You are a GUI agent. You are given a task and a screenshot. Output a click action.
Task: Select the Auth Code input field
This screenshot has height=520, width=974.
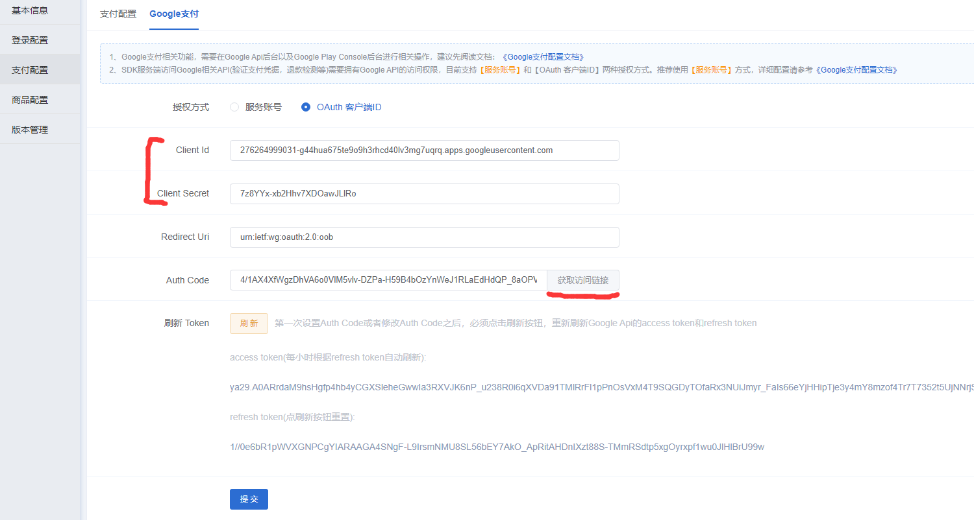point(388,280)
